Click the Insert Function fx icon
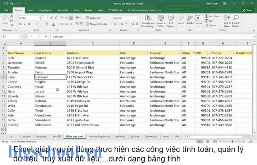The width and height of the screenshot is (257, 165). coord(46,37)
